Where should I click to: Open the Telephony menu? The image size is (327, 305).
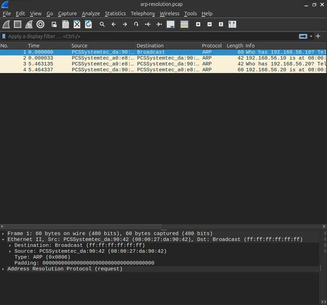143,14
